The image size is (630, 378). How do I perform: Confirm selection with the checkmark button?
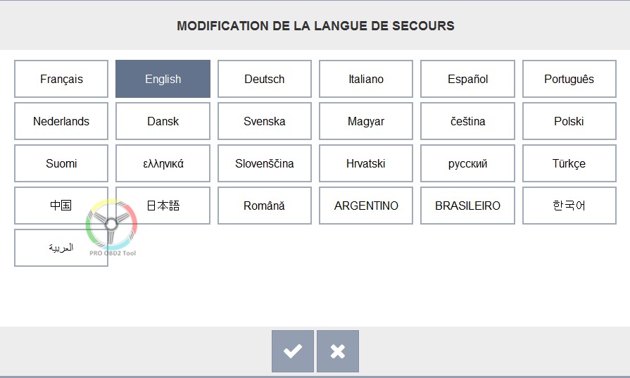[293, 351]
